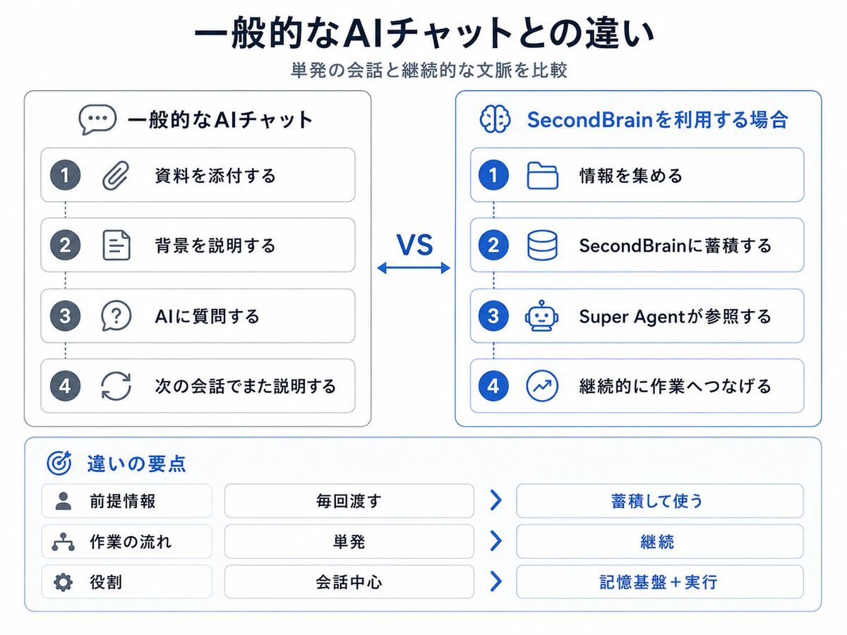Select the 蓄積して使う box

[659, 501]
